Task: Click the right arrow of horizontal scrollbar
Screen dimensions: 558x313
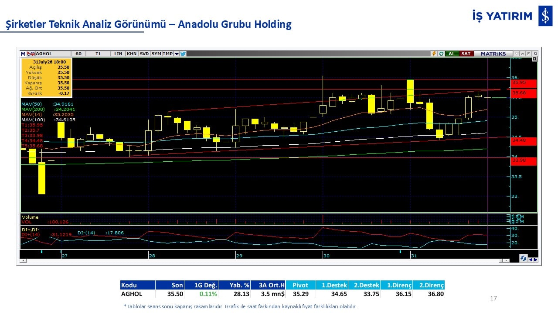Action: 506,260
